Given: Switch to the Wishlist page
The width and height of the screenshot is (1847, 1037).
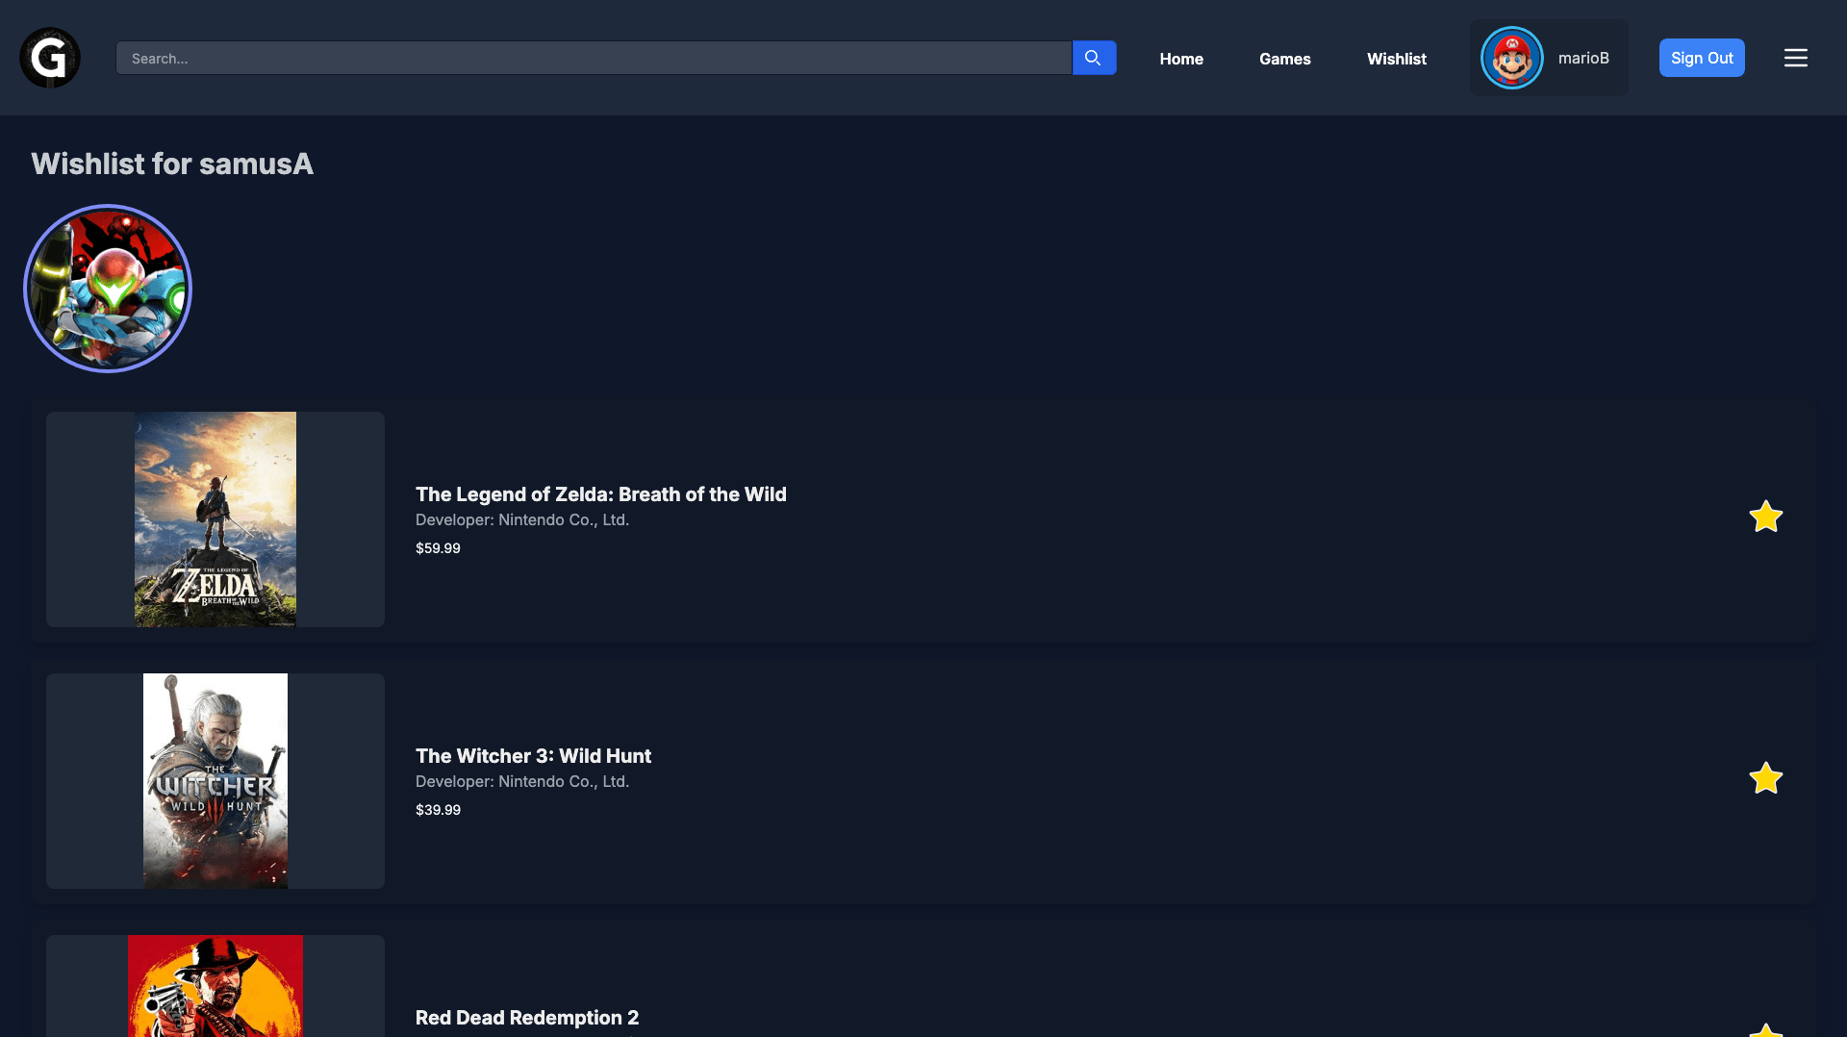Looking at the screenshot, I should point(1397,59).
